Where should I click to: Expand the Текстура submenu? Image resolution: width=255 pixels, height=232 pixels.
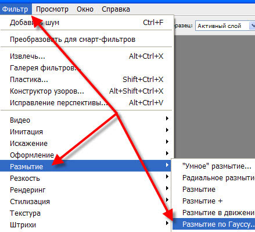point(86,213)
